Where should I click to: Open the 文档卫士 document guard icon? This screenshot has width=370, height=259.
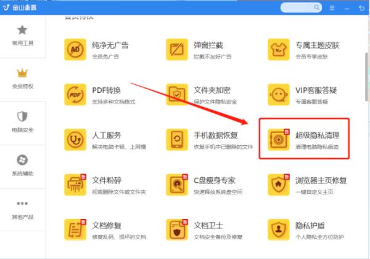[x=177, y=230]
